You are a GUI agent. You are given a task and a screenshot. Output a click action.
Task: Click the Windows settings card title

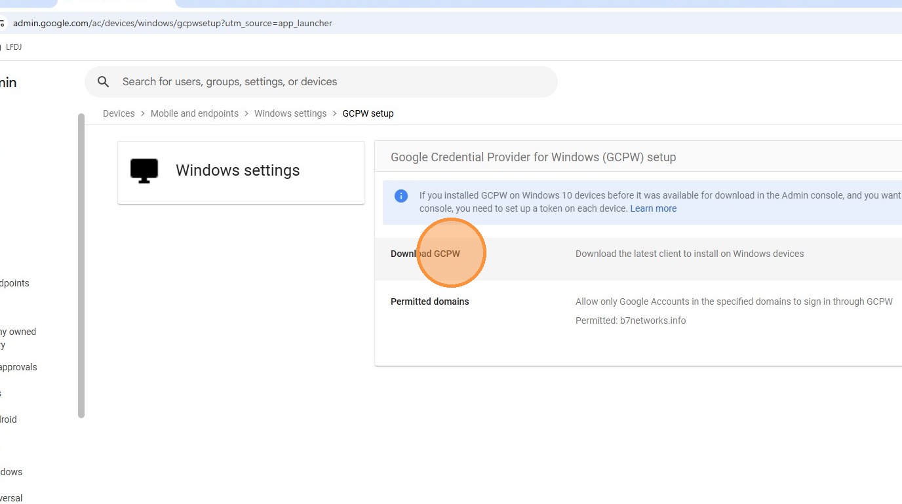click(x=238, y=170)
